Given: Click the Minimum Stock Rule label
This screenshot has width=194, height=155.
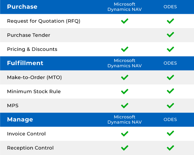Looking at the screenshot, I should pos(34,92).
